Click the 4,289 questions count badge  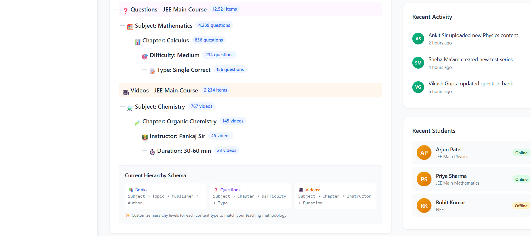coord(214,25)
